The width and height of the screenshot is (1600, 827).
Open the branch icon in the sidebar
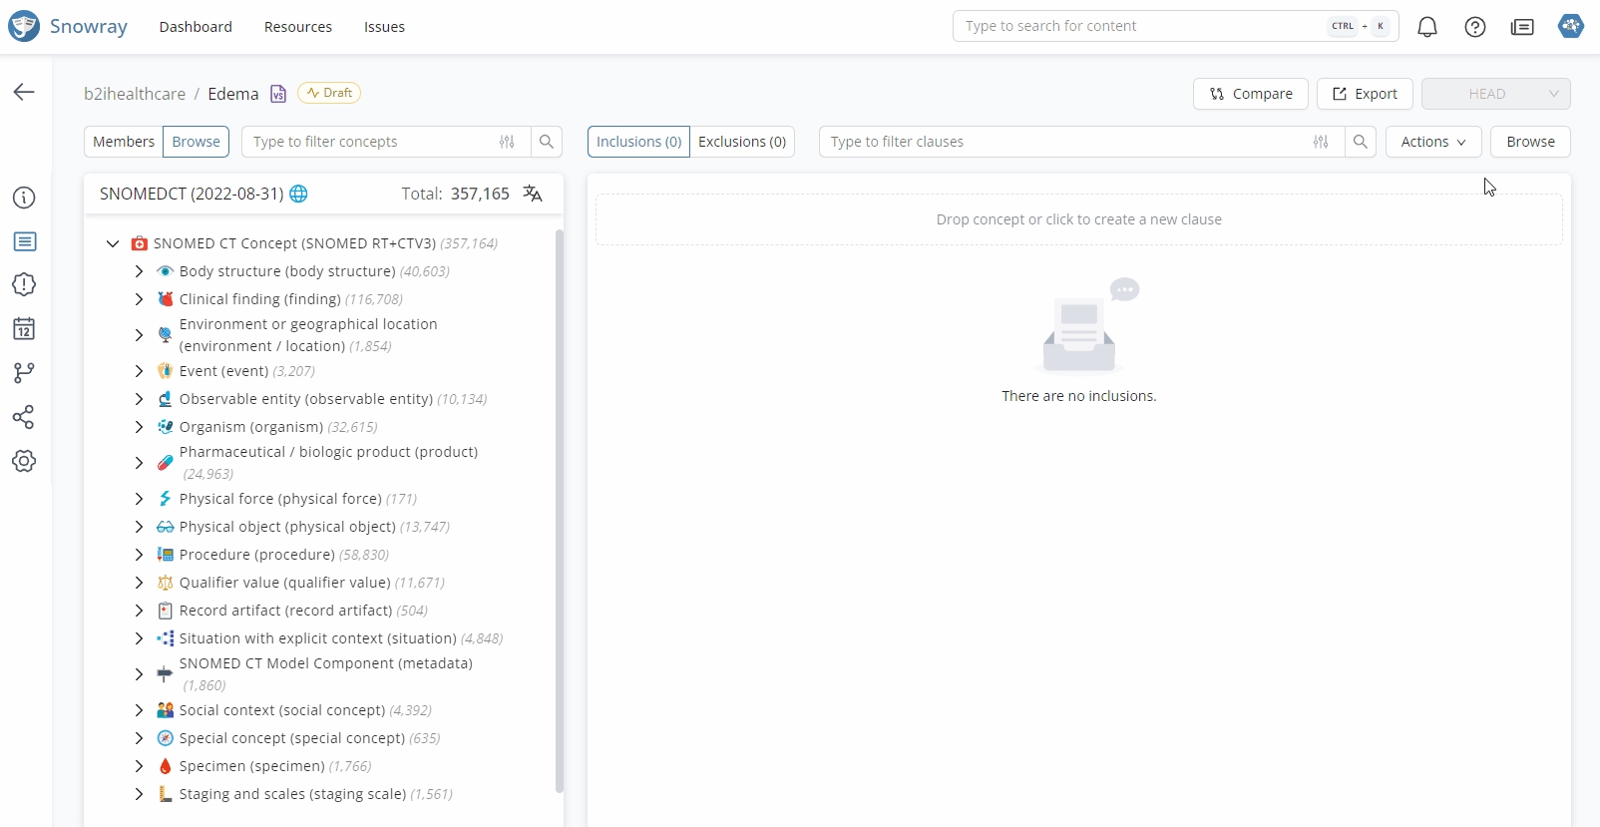[24, 373]
